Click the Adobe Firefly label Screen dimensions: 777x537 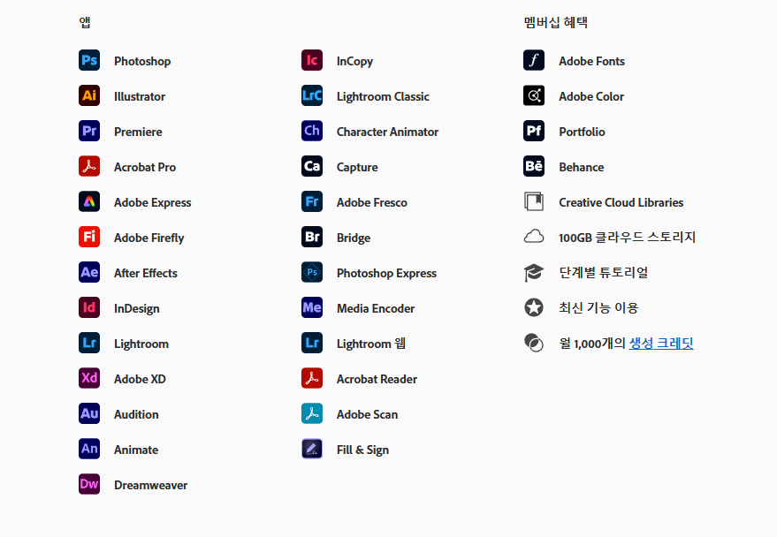(149, 238)
